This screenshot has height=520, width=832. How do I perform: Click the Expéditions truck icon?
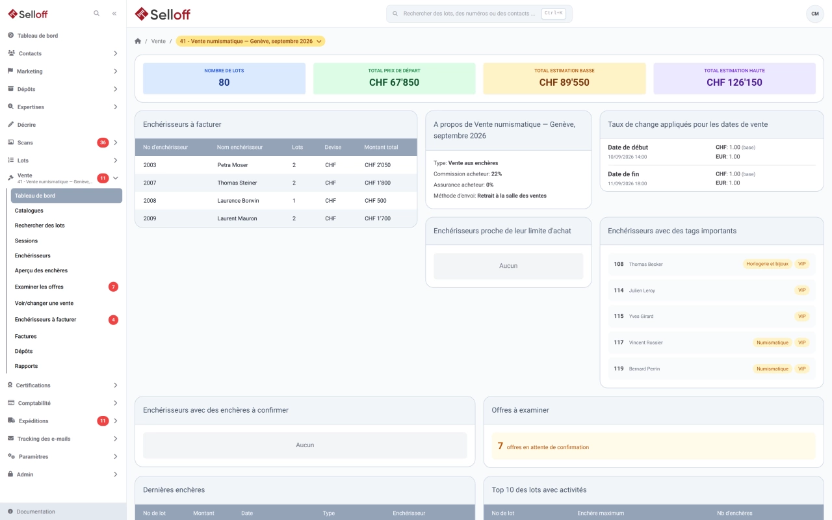coord(11,421)
